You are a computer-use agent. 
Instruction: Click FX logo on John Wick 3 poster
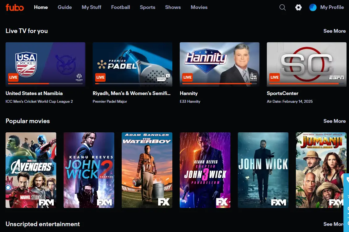tap(222, 202)
